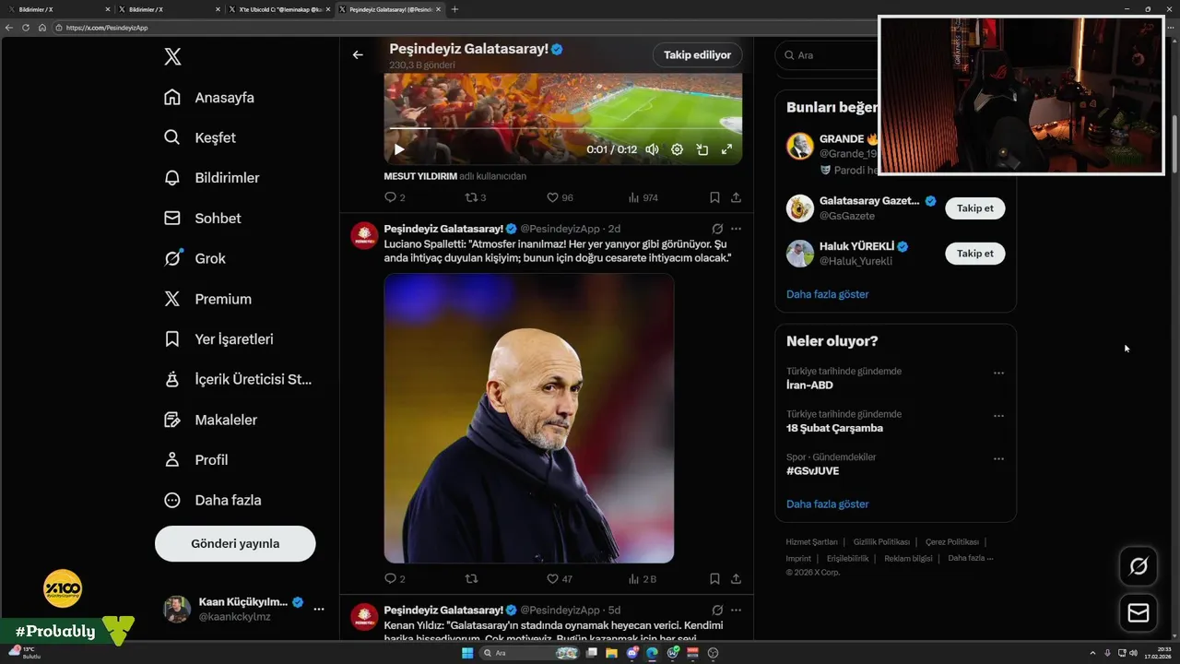The width and height of the screenshot is (1180, 664).
Task: Open more options on Kenan Yıldız post
Action: 736,611
